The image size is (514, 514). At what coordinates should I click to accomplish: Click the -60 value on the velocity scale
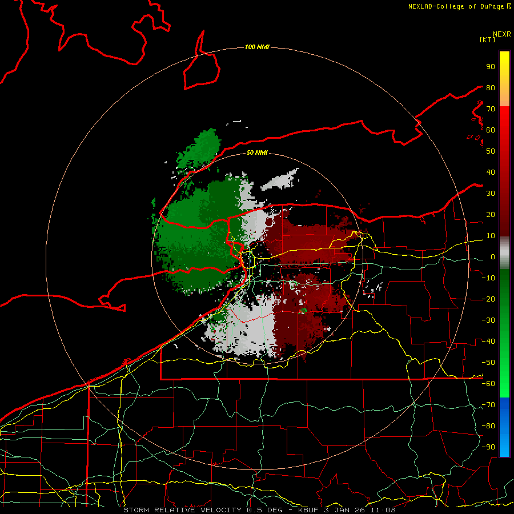[x=488, y=384]
